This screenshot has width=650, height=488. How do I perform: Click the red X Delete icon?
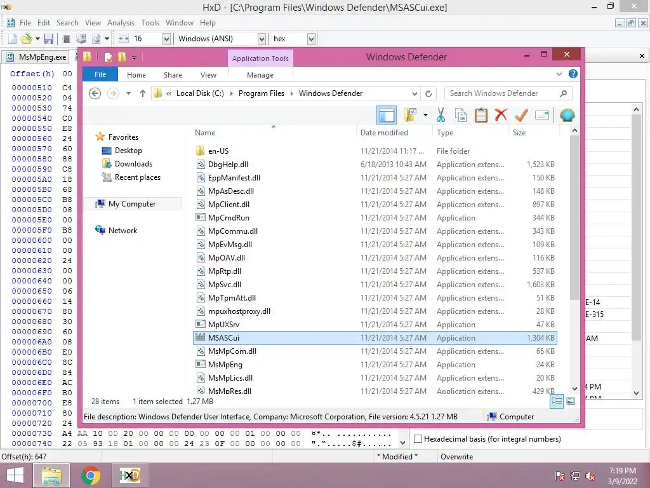501,115
